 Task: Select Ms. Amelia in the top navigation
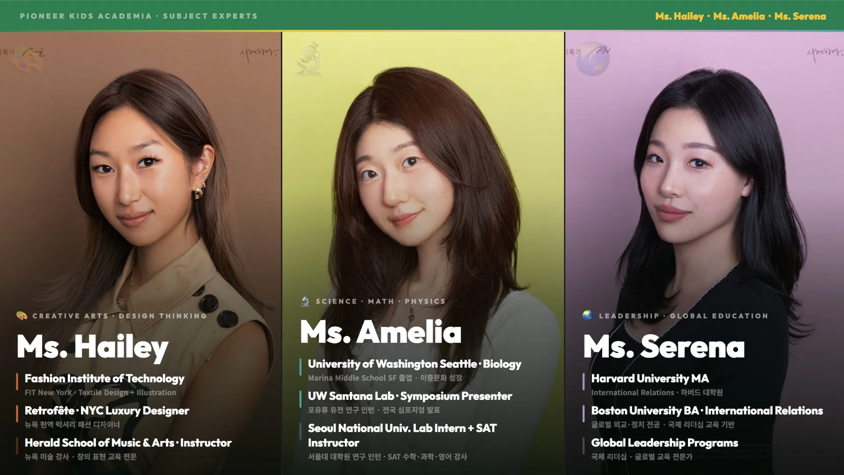739,16
